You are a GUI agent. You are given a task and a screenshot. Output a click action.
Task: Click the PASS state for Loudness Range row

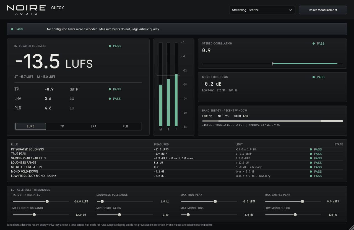point(316,163)
